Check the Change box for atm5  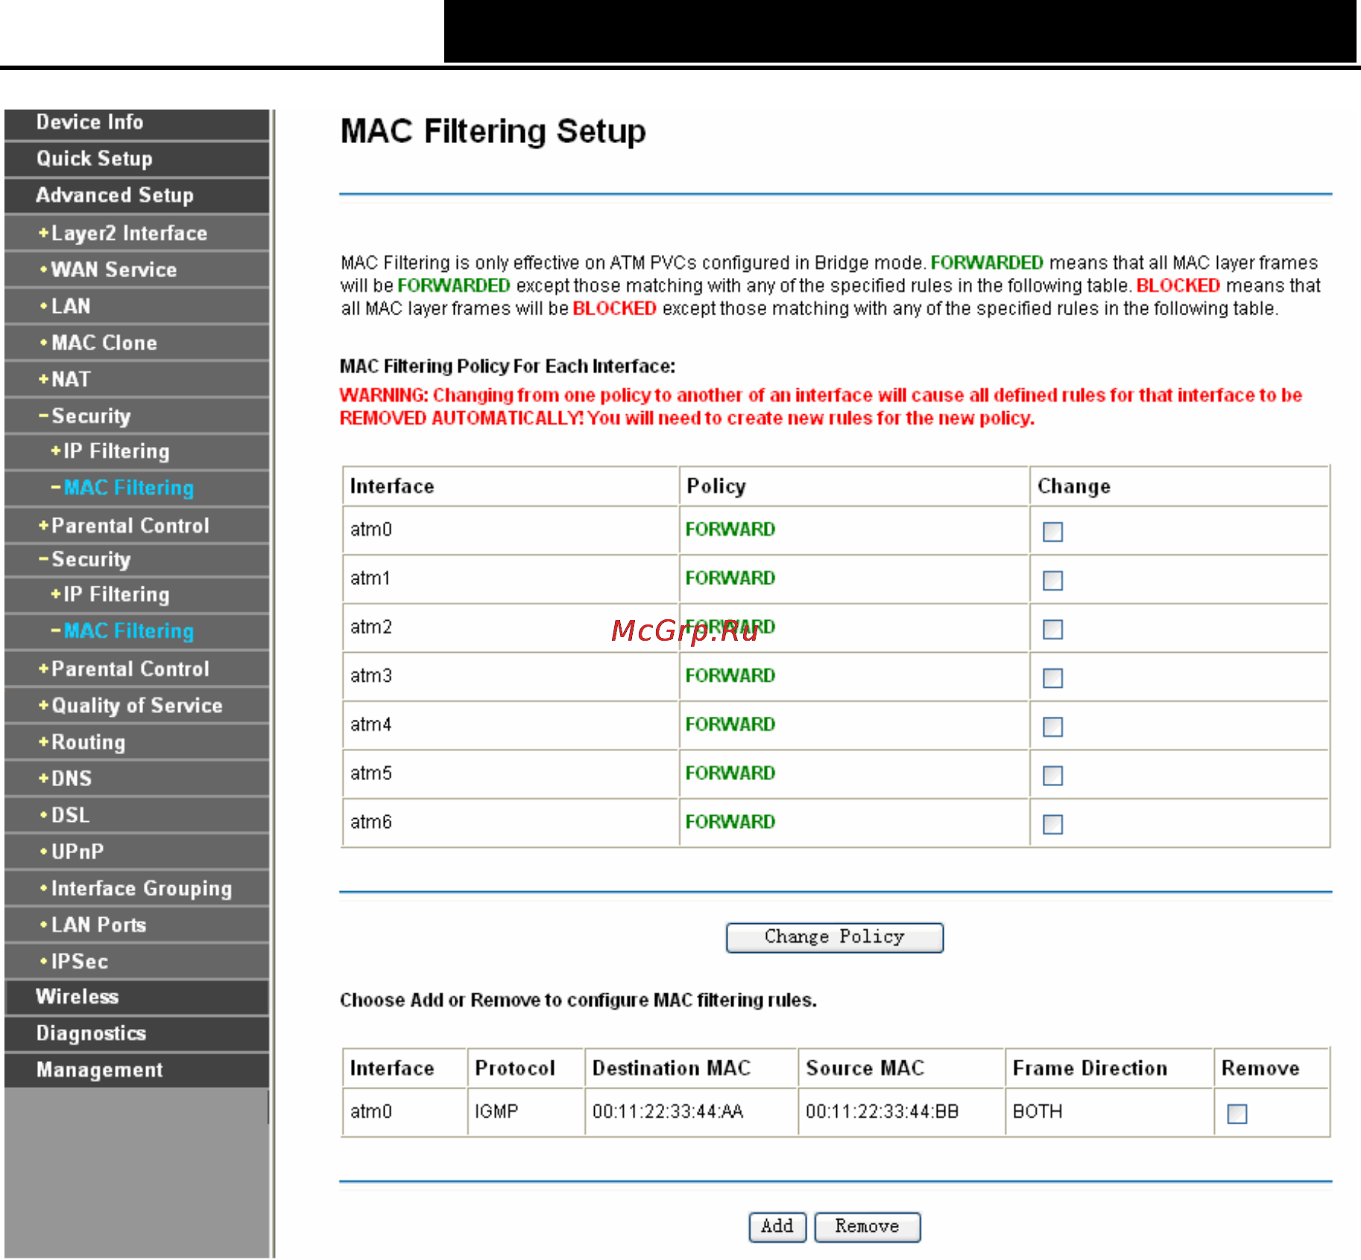pyautogui.click(x=1052, y=776)
